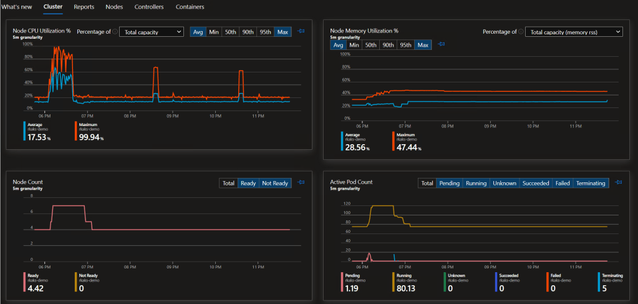This screenshot has width=638, height=304.
Task: Pin the Active Pod Count chart
Action: pyautogui.click(x=618, y=183)
